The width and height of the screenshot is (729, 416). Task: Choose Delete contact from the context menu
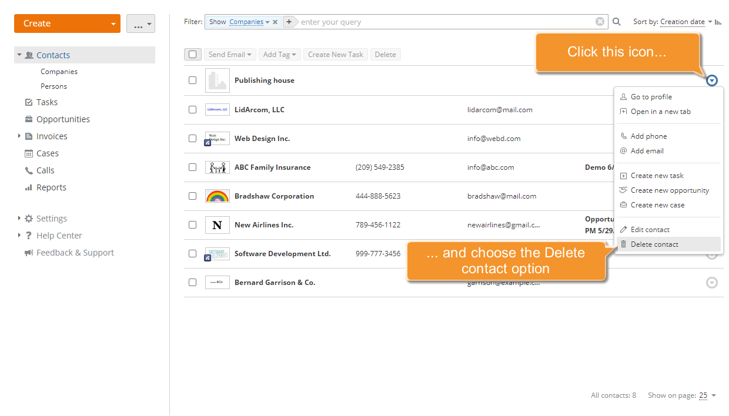654,244
